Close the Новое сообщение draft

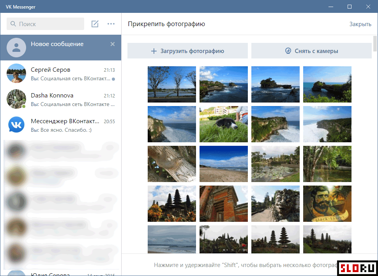pos(113,44)
